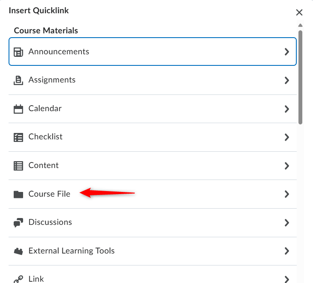
Task: Click the Link chain icon
Action: coord(18,279)
